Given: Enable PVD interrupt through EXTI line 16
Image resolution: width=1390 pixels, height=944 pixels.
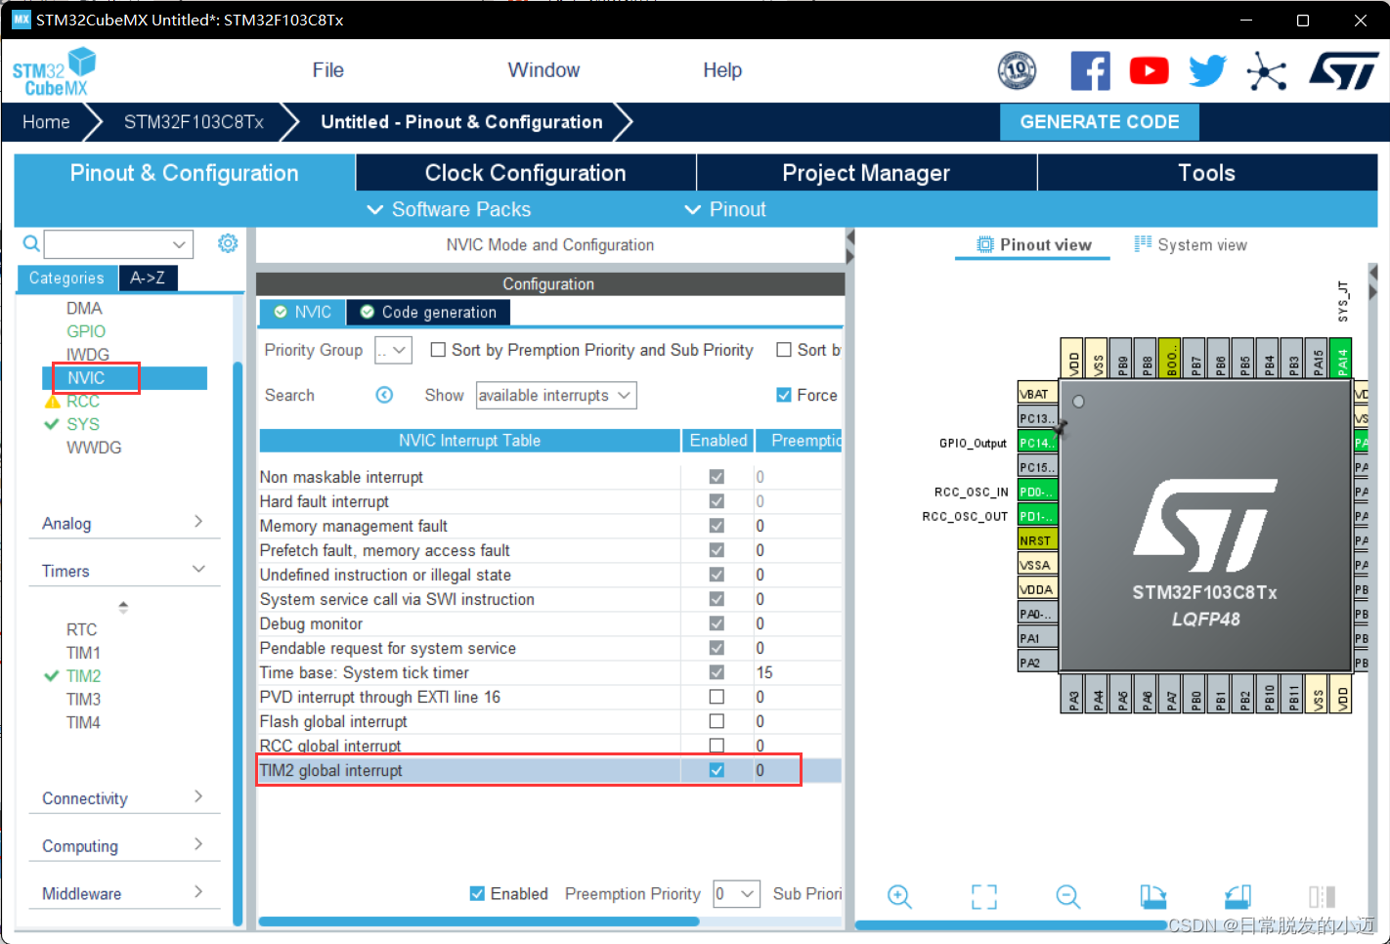Looking at the screenshot, I should click(717, 697).
